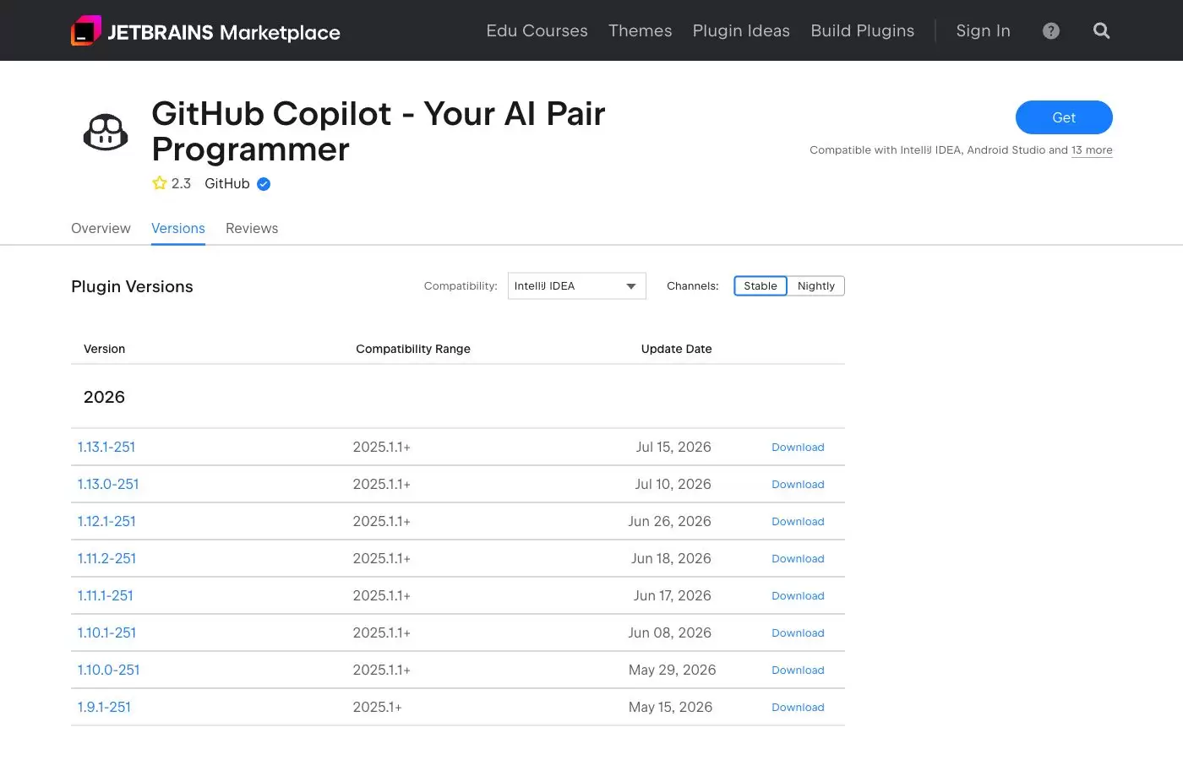Open version 1.13.1-251
Image resolution: width=1183 pixels, height=760 pixels.
[x=106, y=447]
